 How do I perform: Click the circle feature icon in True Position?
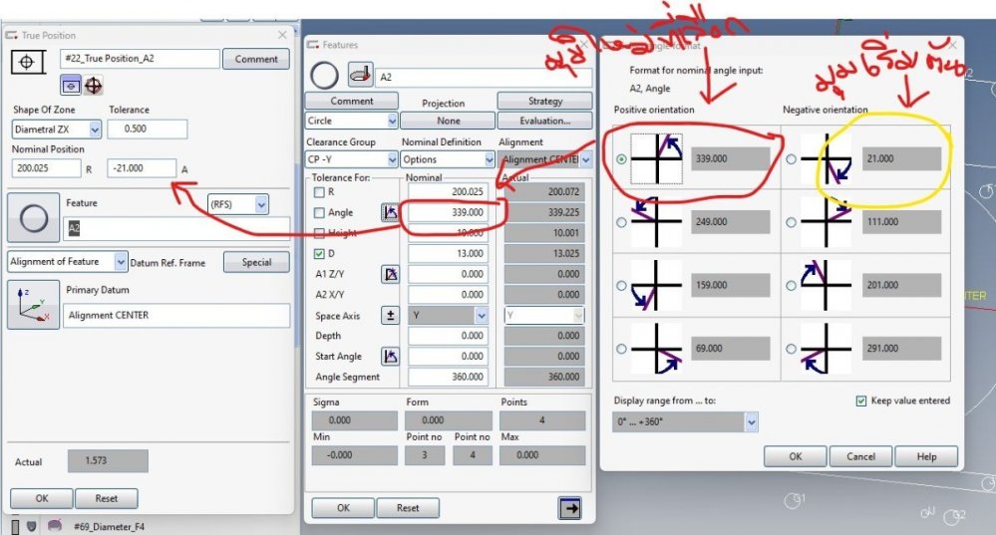pos(34,217)
